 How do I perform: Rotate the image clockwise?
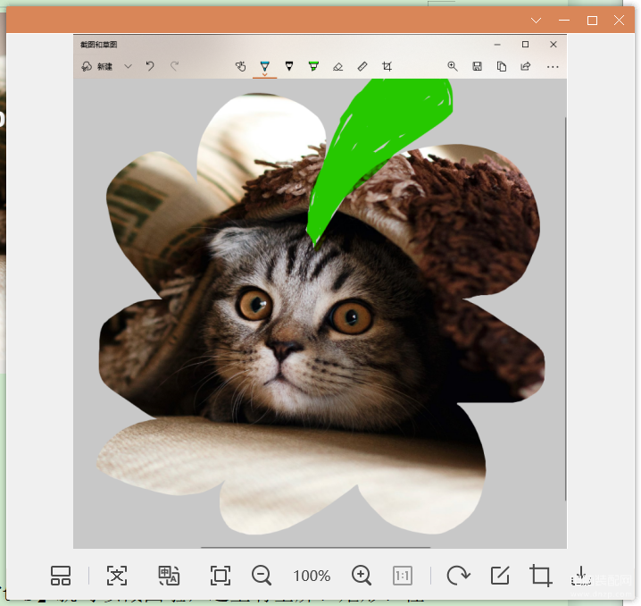click(458, 576)
